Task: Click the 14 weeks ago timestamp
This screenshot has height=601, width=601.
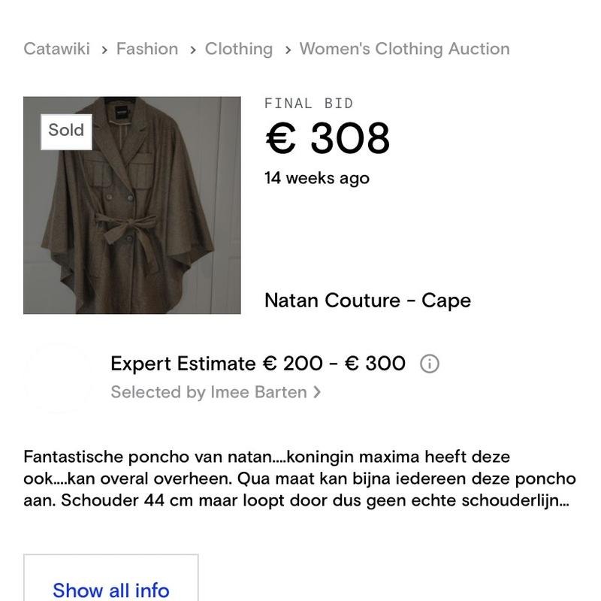Action: [316, 178]
